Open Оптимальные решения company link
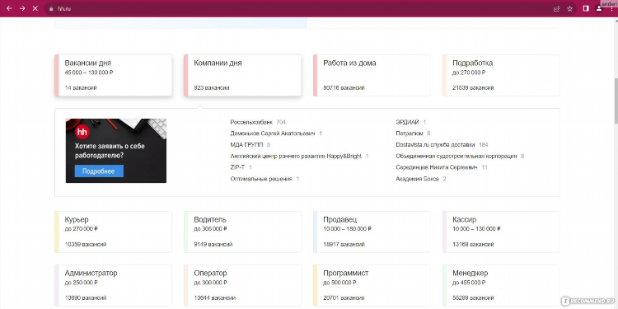 tap(261, 179)
